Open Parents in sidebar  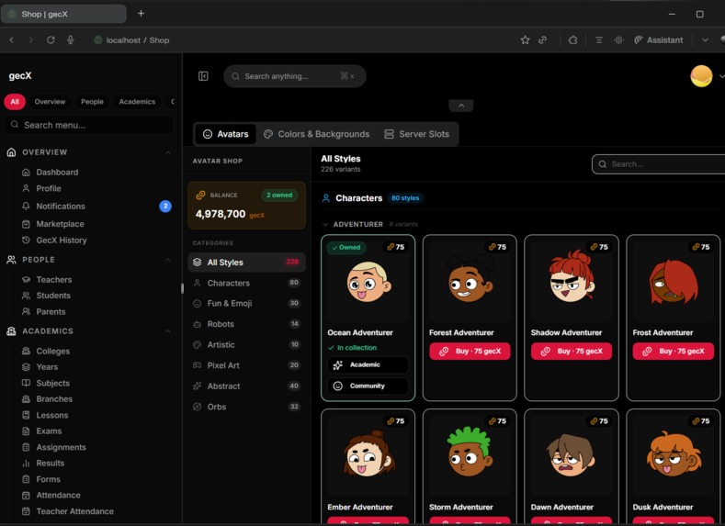point(51,312)
